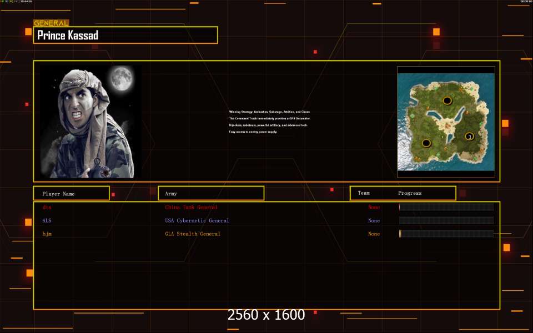Select the northern start position marker on map
The height and width of the screenshot is (333, 533).
[x=447, y=100]
